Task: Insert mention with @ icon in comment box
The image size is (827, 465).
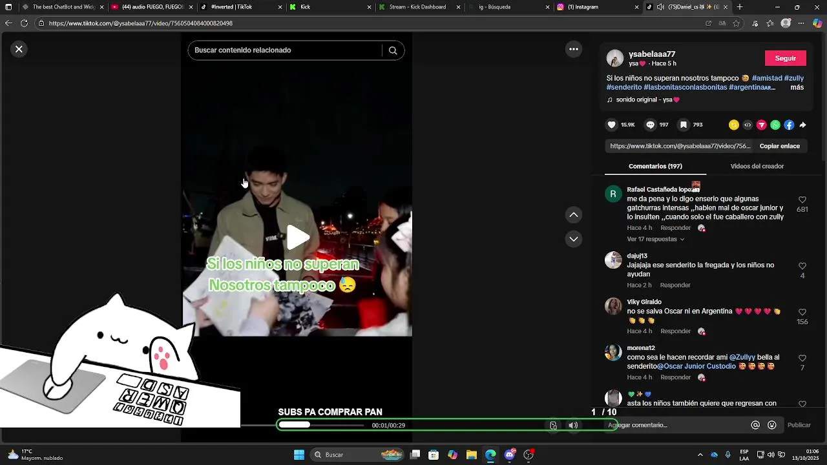Action: [x=755, y=425]
